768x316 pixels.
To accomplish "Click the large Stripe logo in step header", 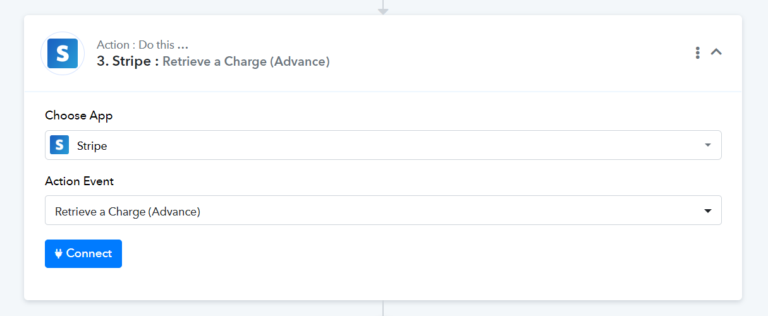I will (63, 54).
